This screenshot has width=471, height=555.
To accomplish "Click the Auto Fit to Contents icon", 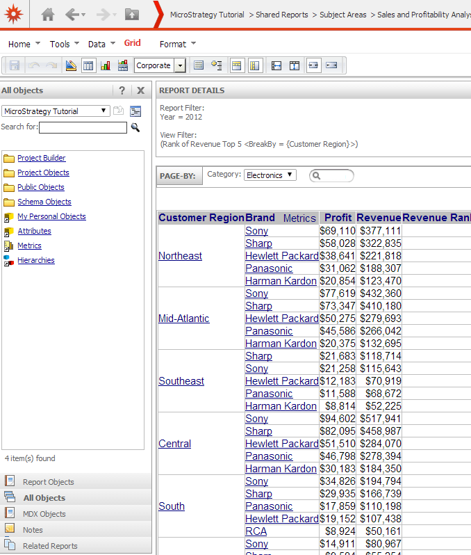I will pos(313,65).
